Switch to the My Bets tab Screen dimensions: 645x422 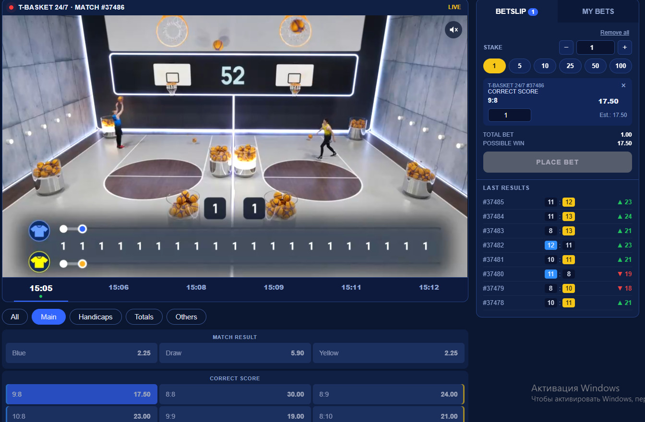click(598, 12)
